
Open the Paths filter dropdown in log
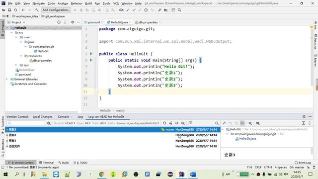click(133, 123)
